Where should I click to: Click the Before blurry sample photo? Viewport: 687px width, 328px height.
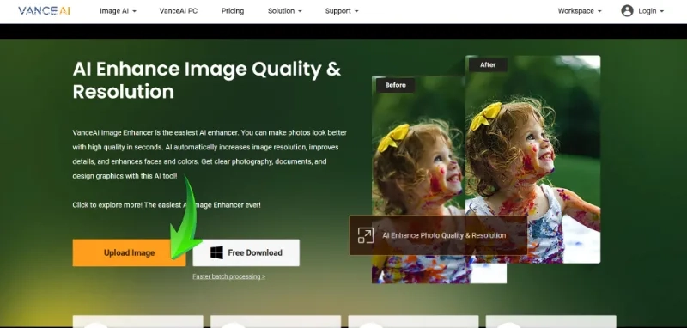coord(418,179)
